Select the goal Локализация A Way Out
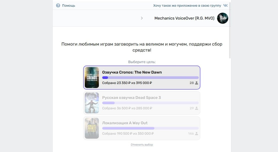This screenshot has height=152, width=278. pyautogui.click(x=125, y=123)
